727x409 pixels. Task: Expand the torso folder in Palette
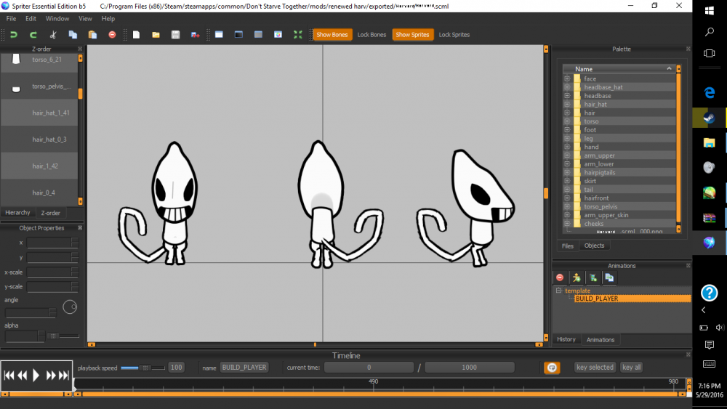point(567,121)
